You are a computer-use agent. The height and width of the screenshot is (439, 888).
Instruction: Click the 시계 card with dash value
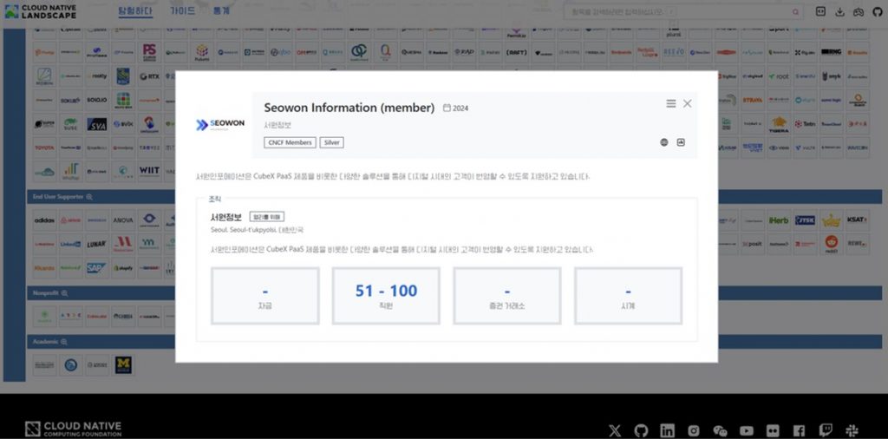click(x=628, y=296)
